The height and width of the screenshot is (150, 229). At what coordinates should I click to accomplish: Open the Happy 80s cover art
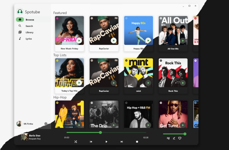[138, 30]
